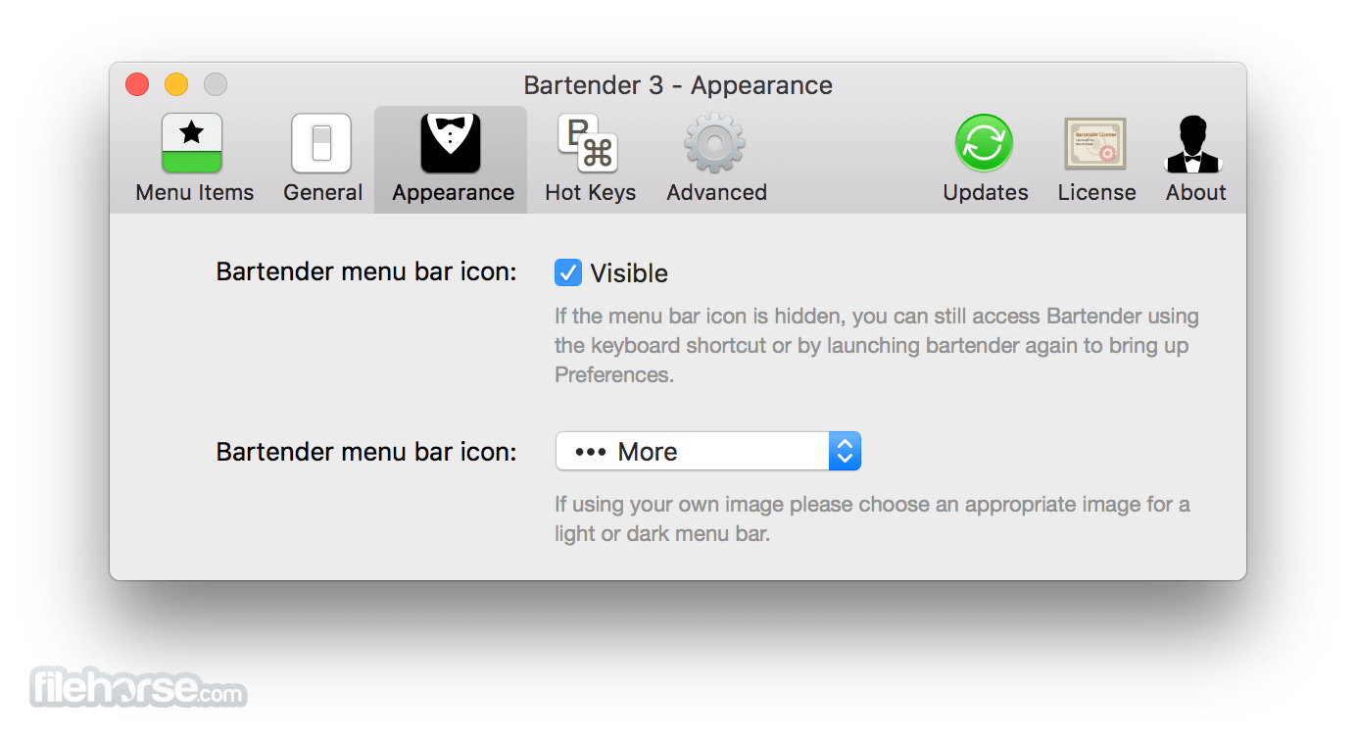Select the Appearance tuxedo icon
This screenshot has height=737, width=1356.
pyautogui.click(x=451, y=143)
